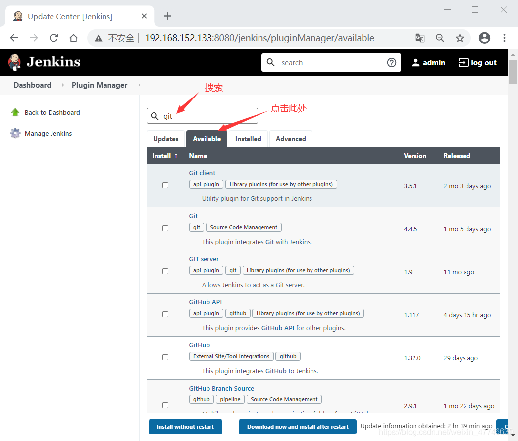Screen dimensions: 518x441
Task: Open a new browser tab
Action: click(x=167, y=16)
